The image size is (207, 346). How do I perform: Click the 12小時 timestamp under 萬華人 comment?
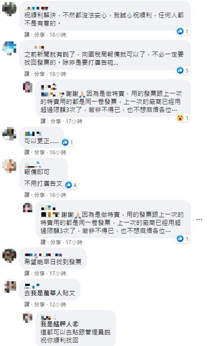[57, 305]
